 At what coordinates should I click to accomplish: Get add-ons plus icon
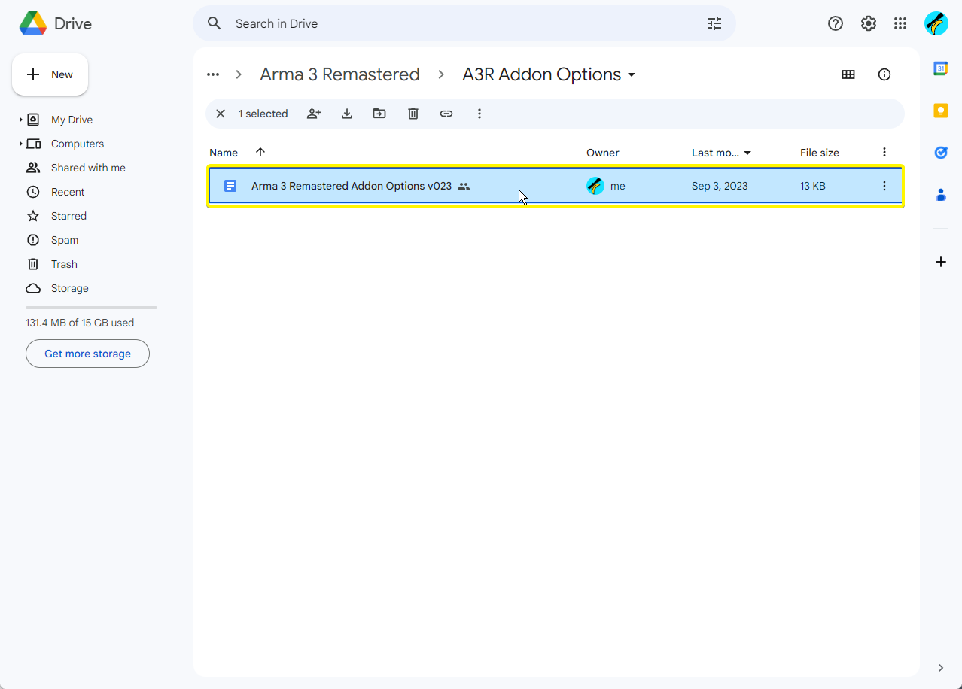(x=941, y=262)
